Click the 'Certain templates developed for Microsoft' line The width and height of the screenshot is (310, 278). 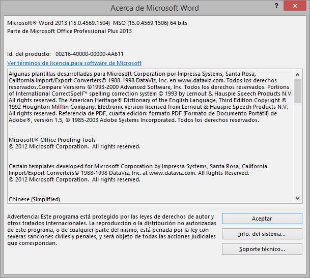pyautogui.click(x=138, y=166)
